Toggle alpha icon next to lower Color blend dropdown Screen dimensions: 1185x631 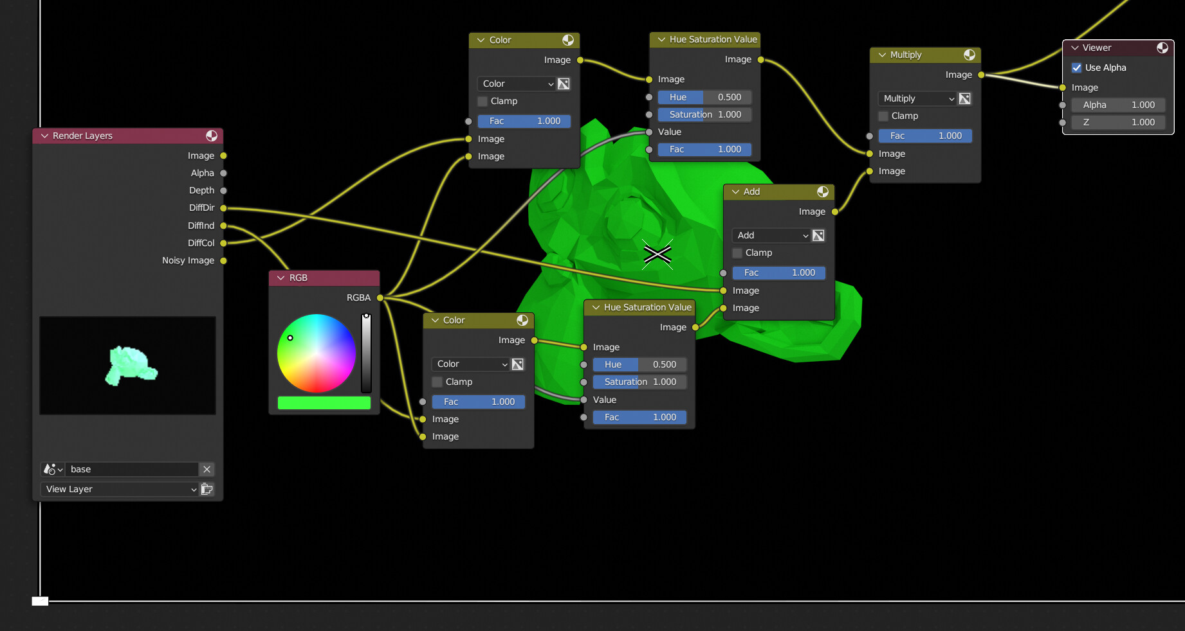(518, 364)
